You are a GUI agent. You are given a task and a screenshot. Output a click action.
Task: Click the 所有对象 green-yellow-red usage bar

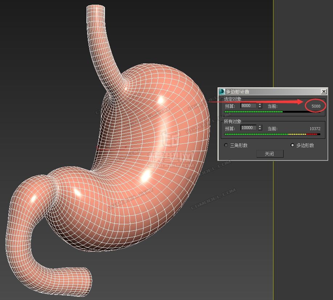pyautogui.click(x=272, y=134)
